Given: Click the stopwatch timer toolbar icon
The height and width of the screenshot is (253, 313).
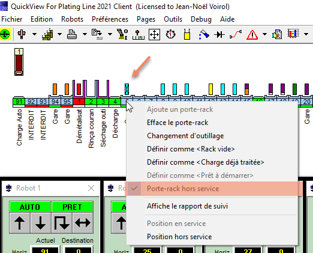Looking at the screenshot, I should [170, 34].
